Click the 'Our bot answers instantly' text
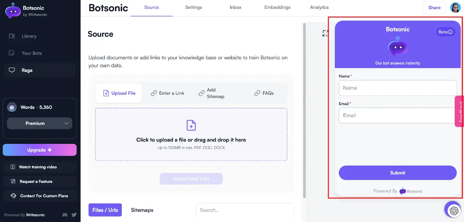 [x=397, y=63]
